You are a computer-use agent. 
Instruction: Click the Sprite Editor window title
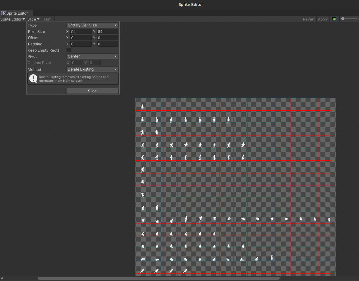pyautogui.click(x=191, y=5)
